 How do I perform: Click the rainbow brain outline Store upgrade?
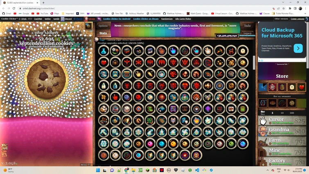click(x=282, y=103)
